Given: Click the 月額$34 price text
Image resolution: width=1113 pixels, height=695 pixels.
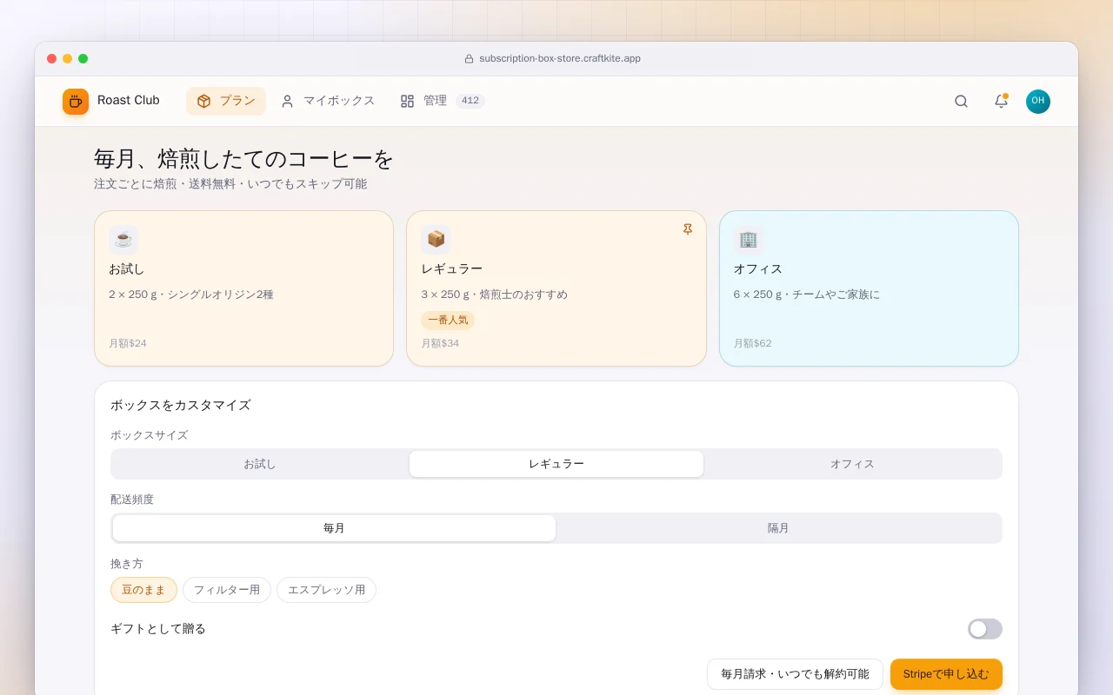Looking at the screenshot, I should click(440, 343).
